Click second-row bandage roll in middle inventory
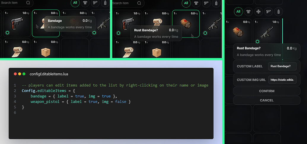The image size is (307, 144). 128,52
